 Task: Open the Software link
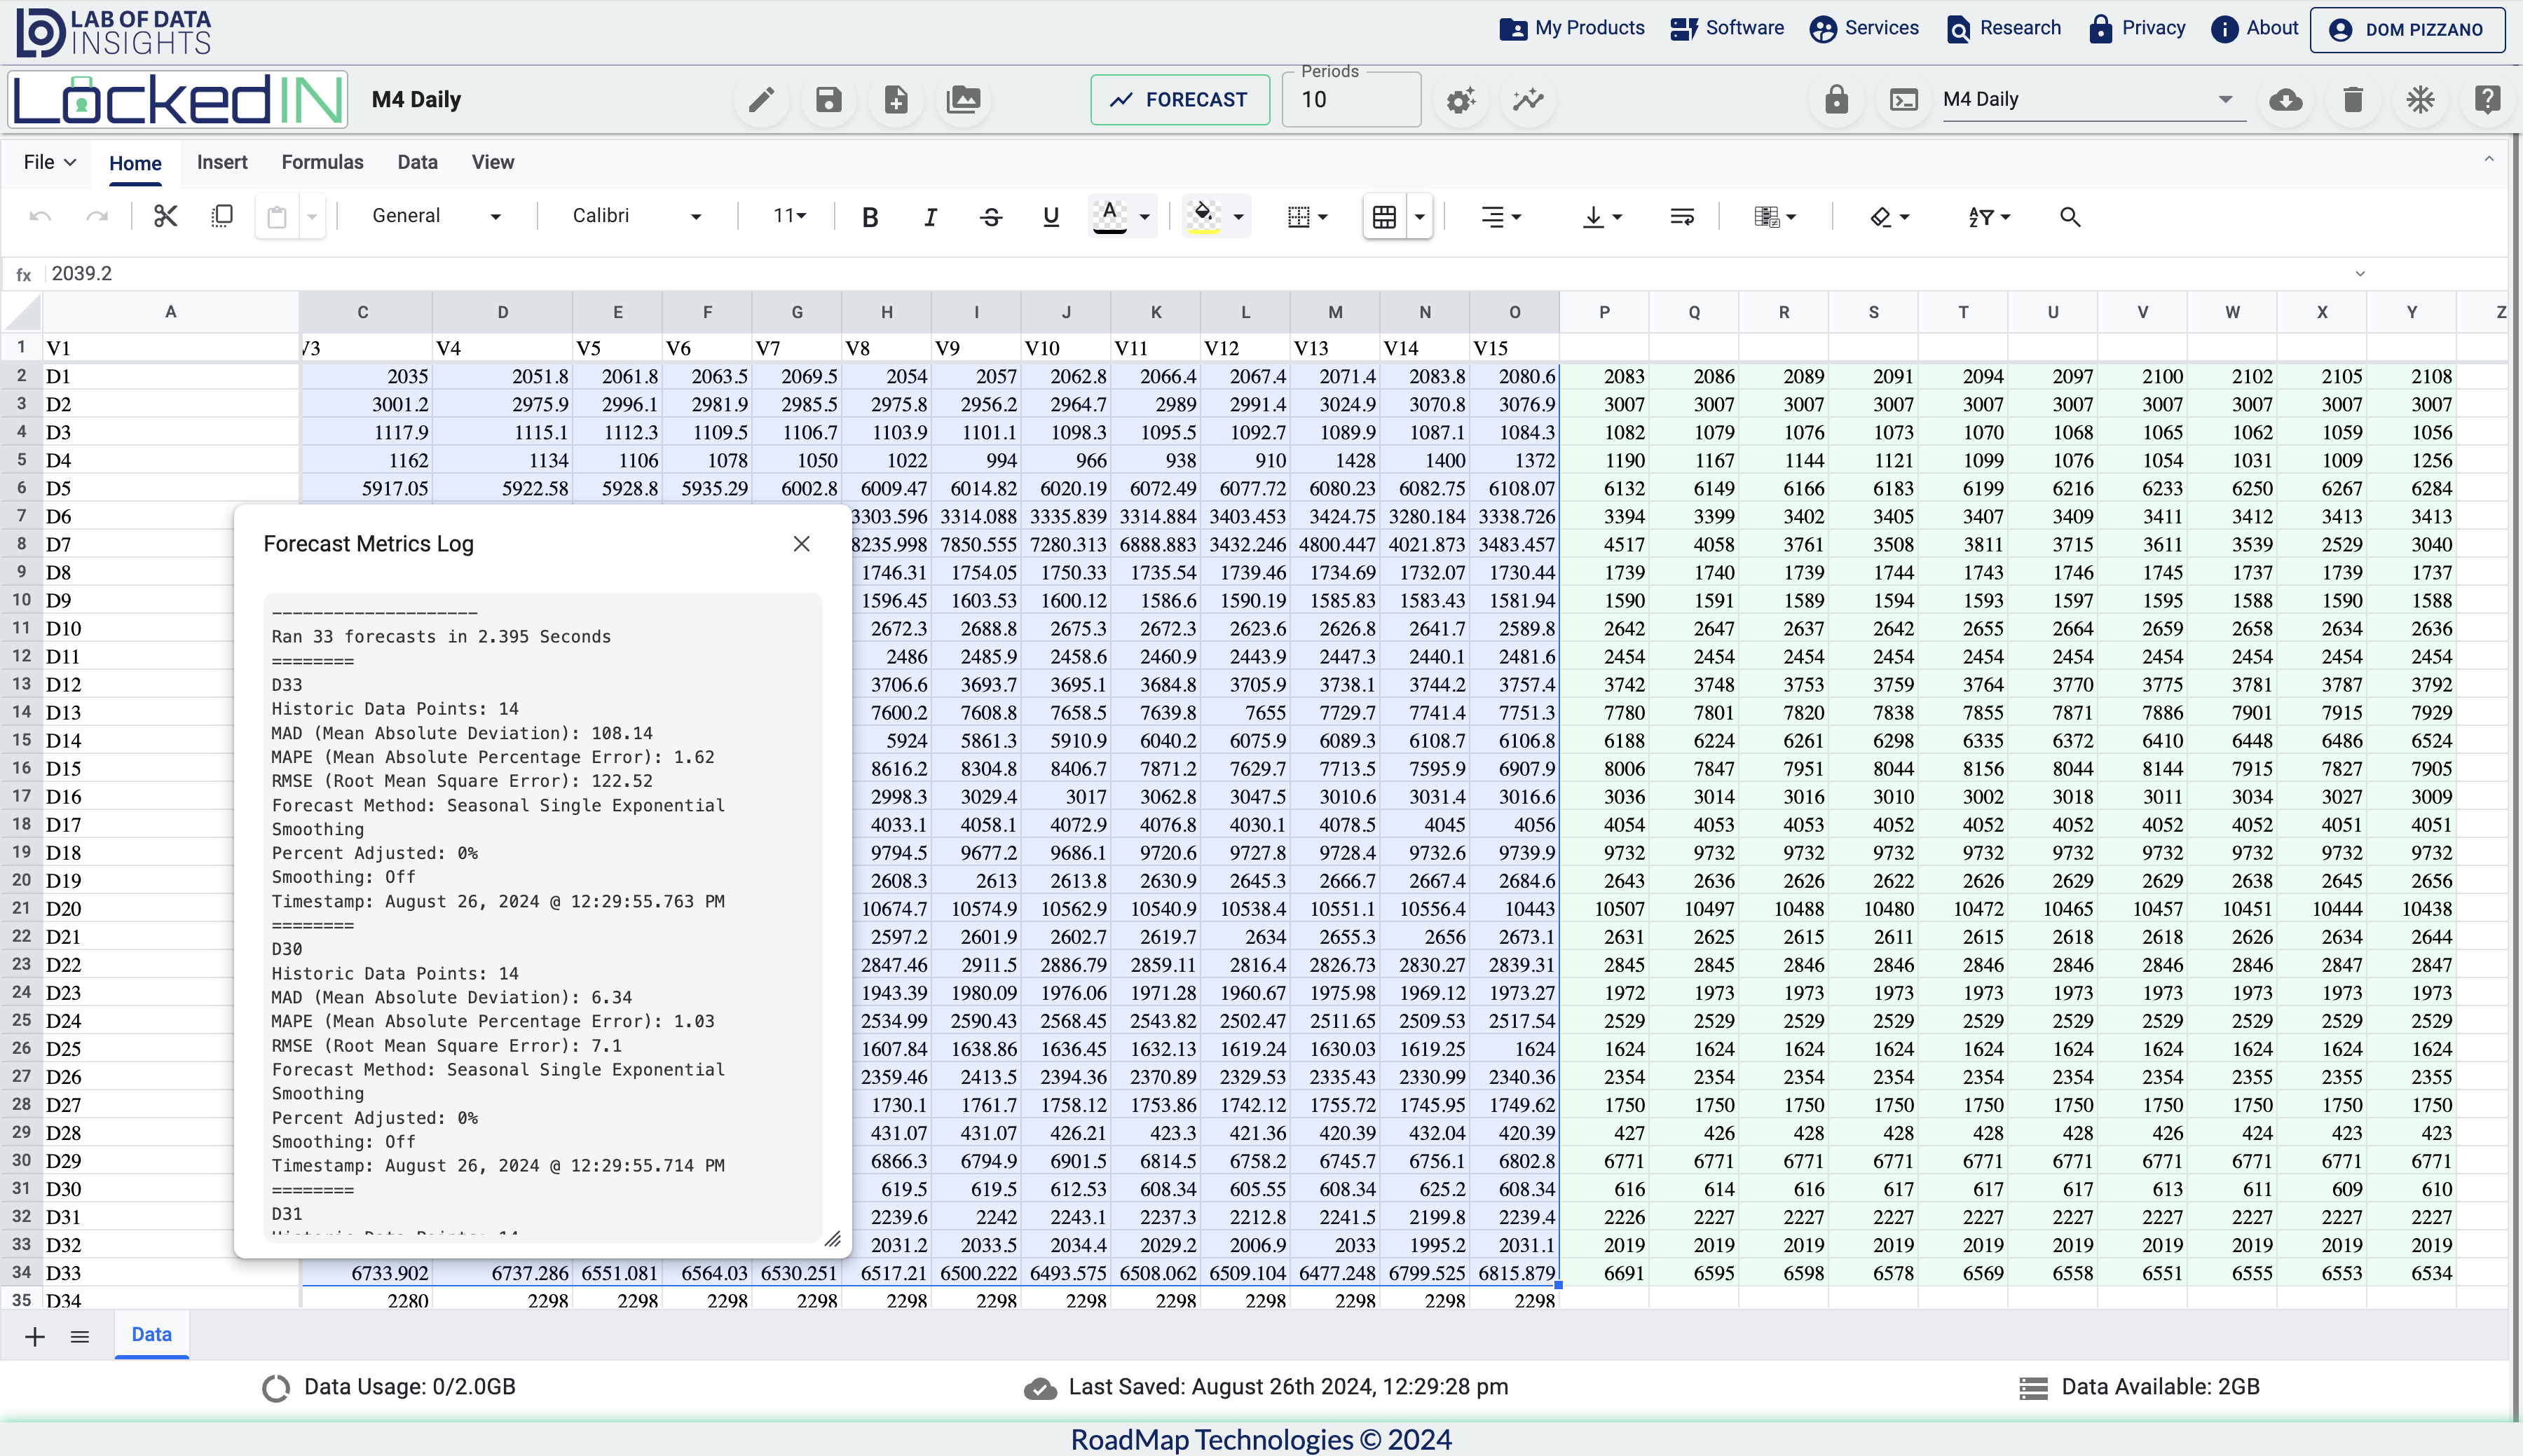coord(1727,28)
